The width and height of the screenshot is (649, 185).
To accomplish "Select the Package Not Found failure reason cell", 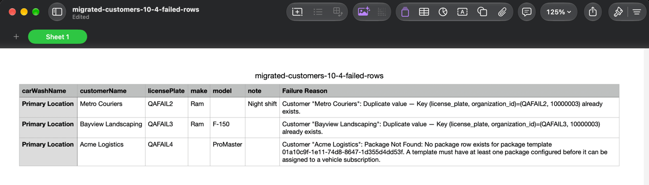I will click(449, 152).
